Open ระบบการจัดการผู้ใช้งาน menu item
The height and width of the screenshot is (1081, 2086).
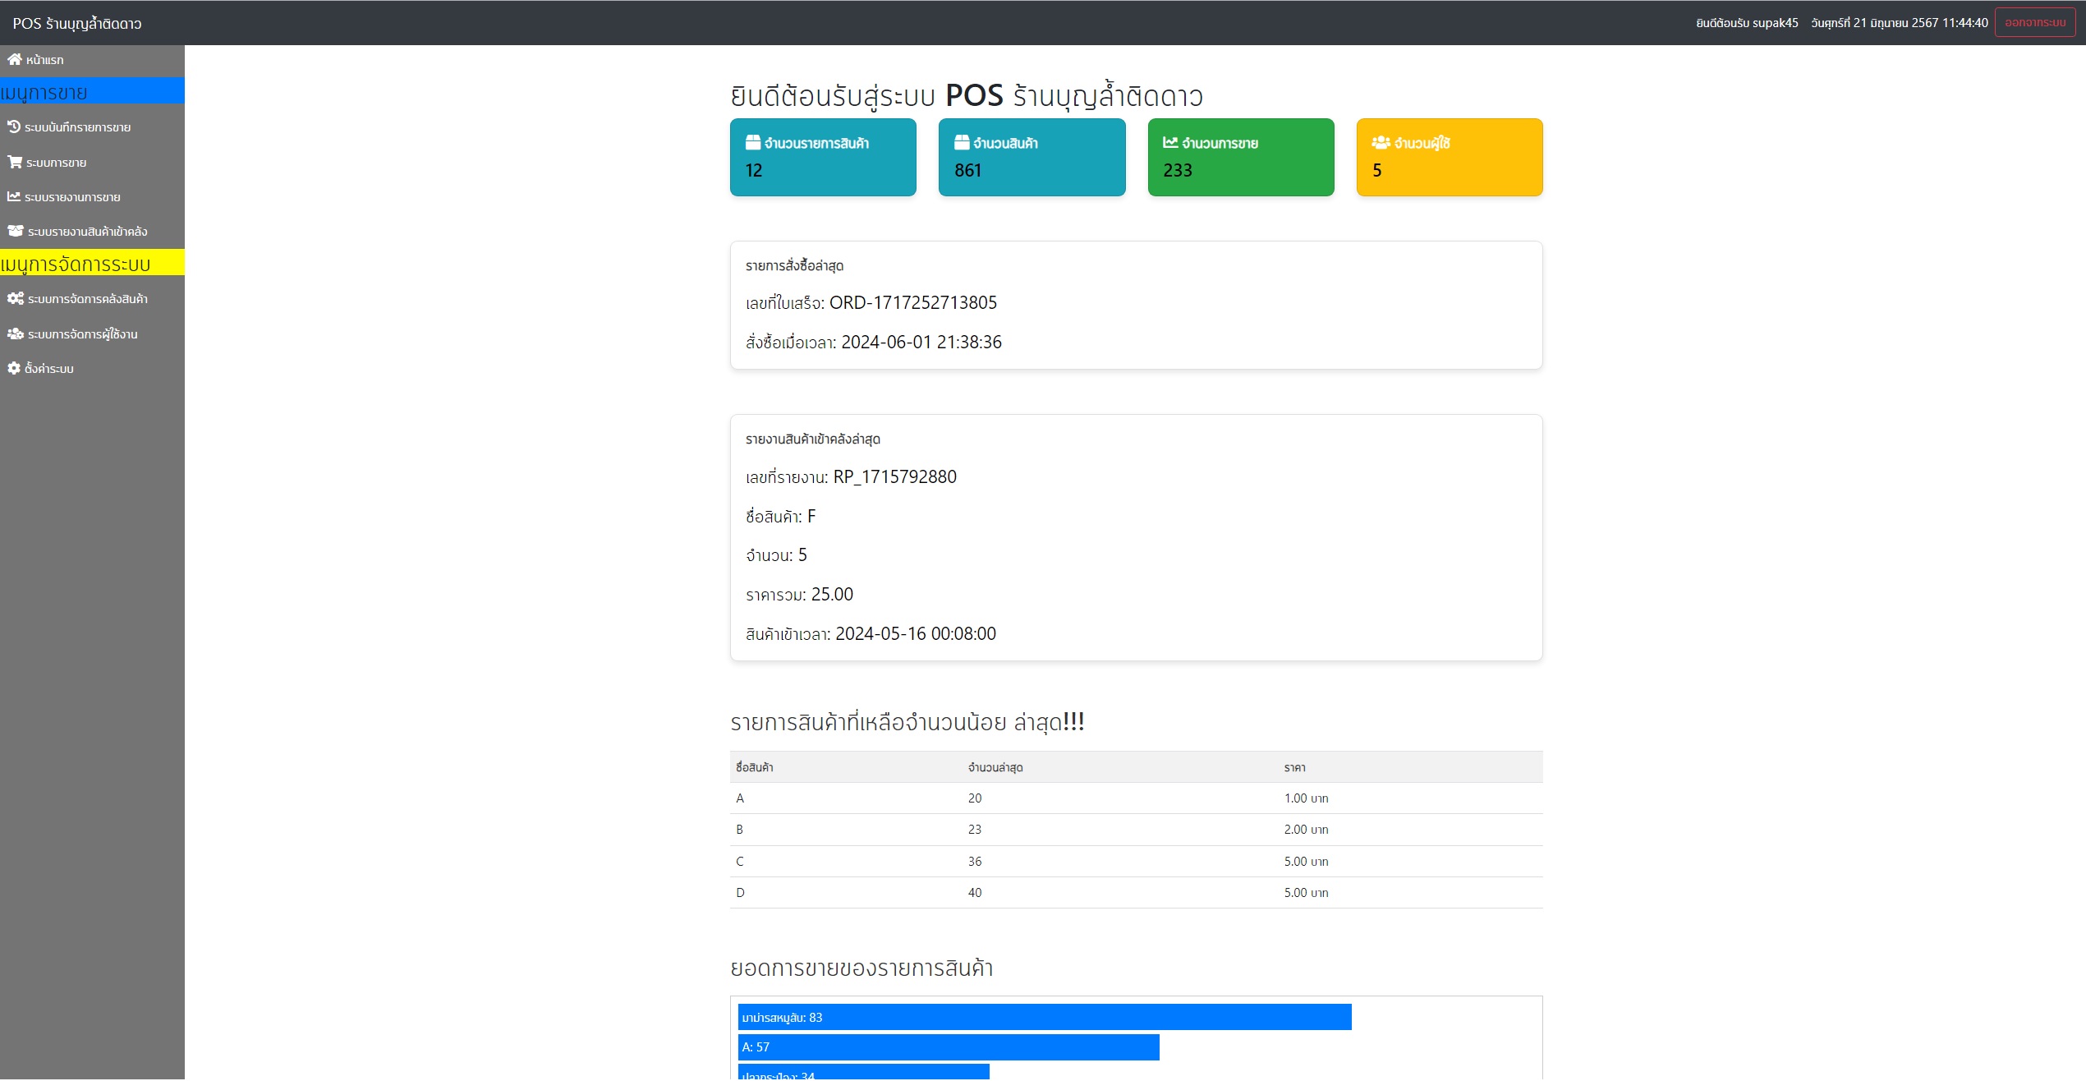[x=82, y=334]
